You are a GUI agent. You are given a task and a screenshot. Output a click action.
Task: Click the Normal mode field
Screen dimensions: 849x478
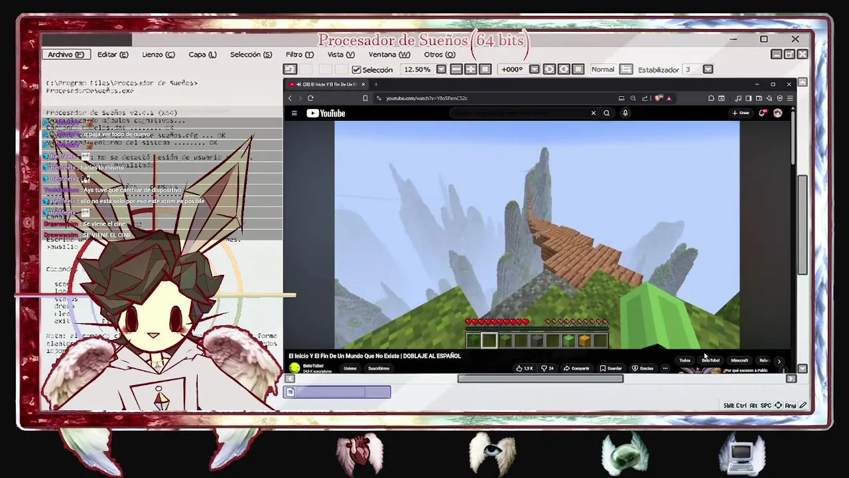point(603,69)
